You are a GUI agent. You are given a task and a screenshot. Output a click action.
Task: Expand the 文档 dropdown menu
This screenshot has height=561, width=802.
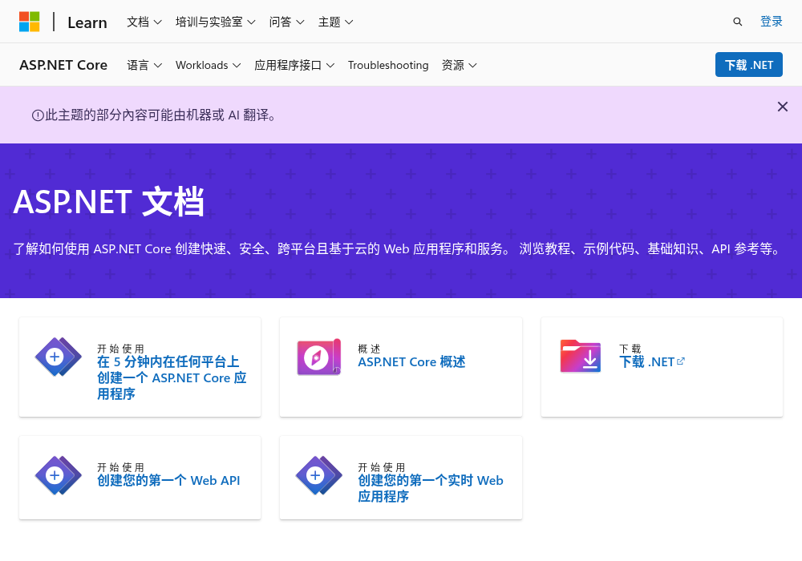[x=144, y=22]
